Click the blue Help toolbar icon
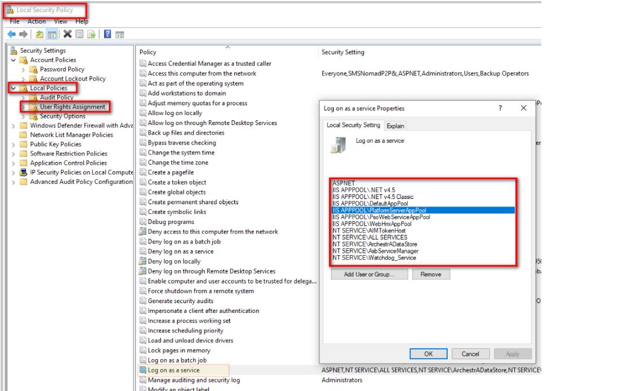This screenshot has width=642, height=391. tap(107, 34)
